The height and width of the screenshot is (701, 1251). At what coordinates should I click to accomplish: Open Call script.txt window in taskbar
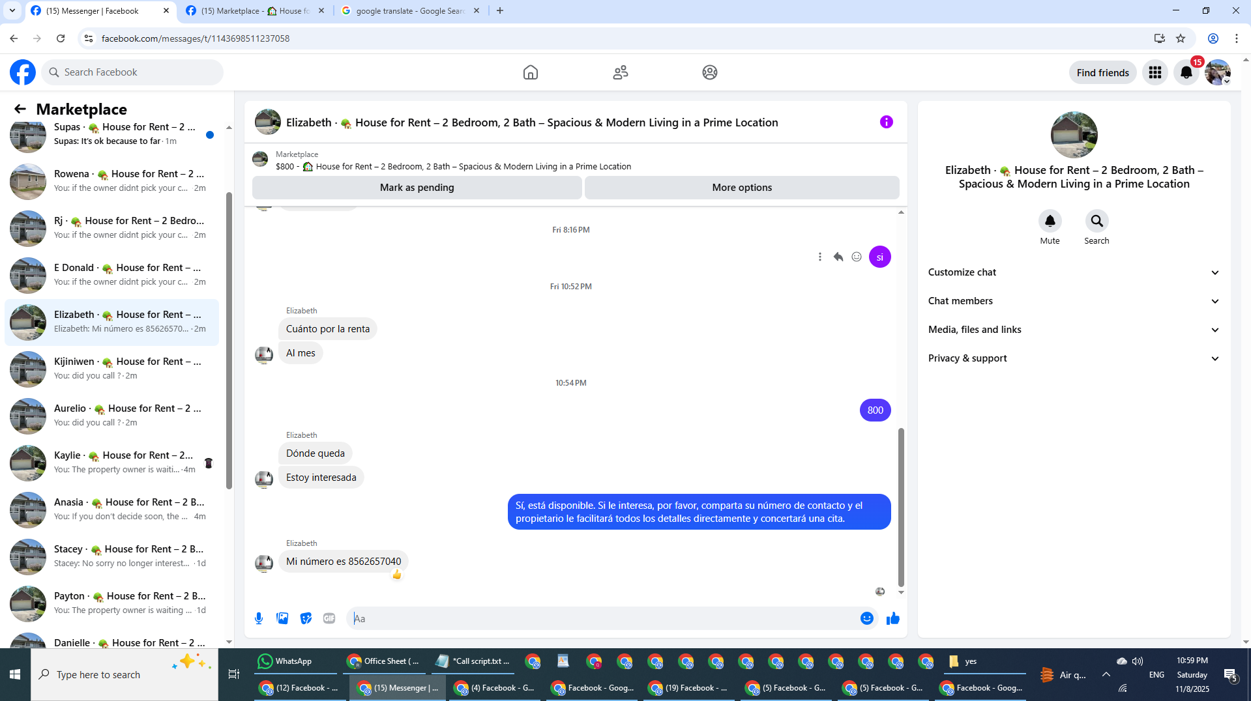pos(473,661)
